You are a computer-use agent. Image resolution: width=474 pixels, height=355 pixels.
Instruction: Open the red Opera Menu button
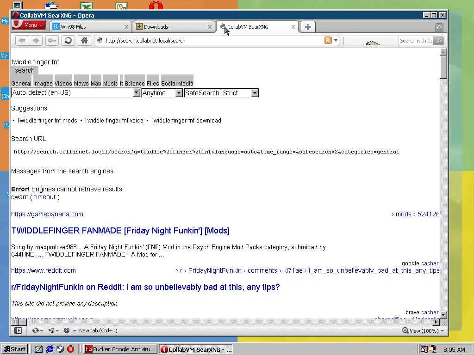[28, 25]
